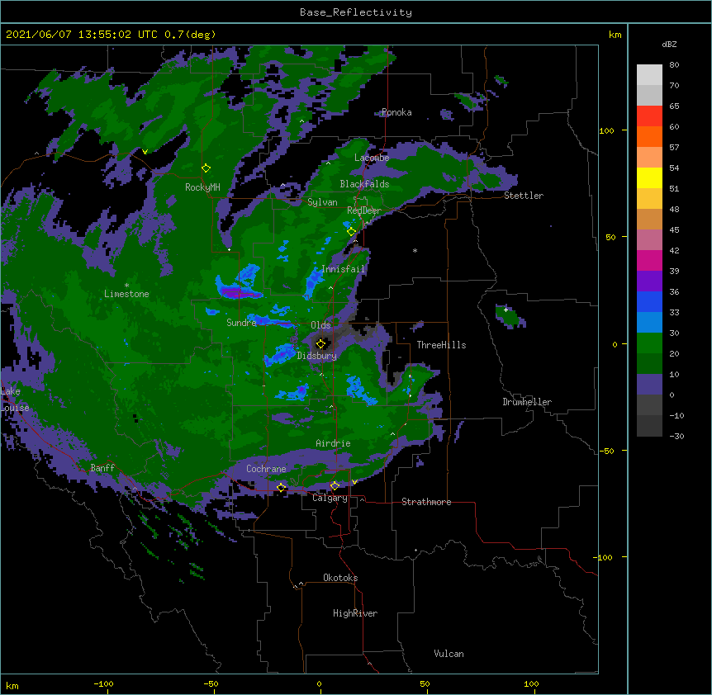Click the light green 30 dBZ legend color
This screenshot has width=712, height=695.
[x=649, y=343]
